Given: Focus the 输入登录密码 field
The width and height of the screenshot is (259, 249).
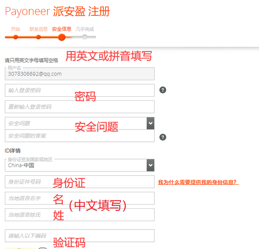Looking at the screenshot, I should (x=80, y=90).
